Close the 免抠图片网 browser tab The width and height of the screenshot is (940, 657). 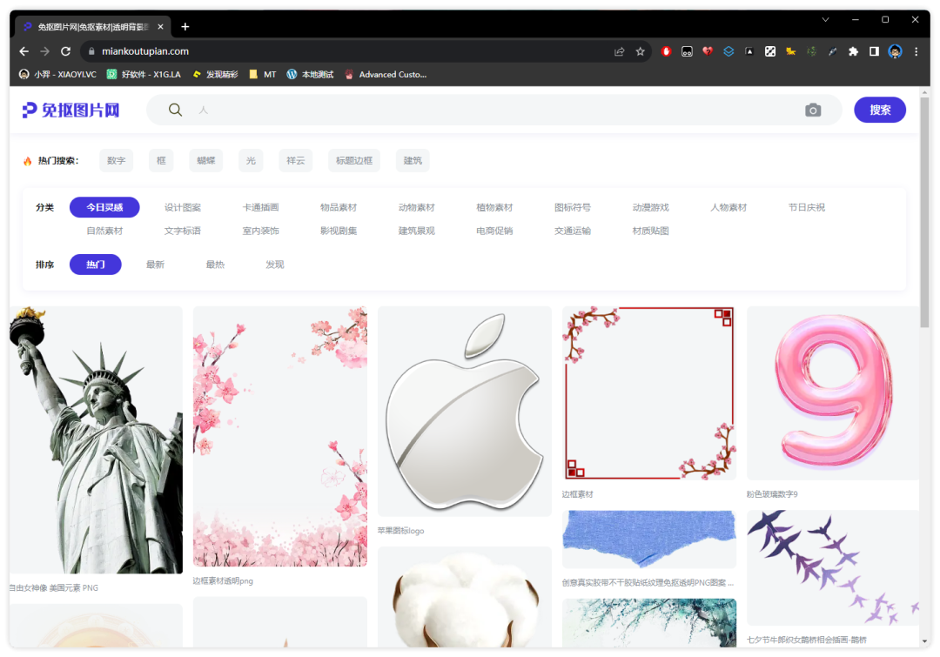pos(161,26)
